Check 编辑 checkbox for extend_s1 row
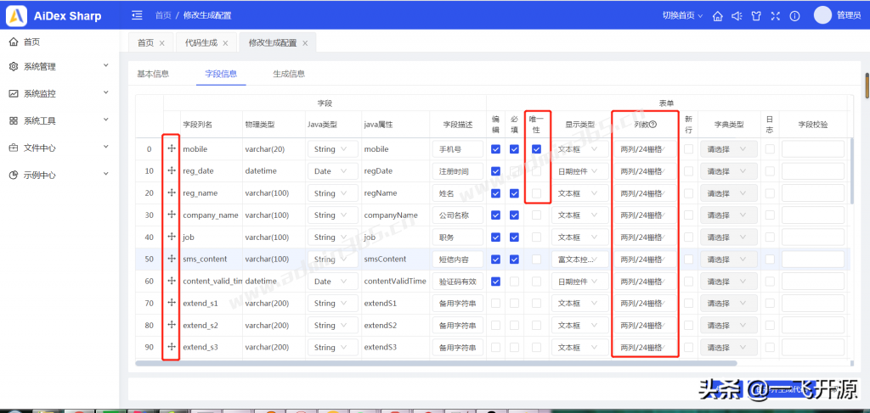This screenshot has height=413, width=870. coord(495,303)
